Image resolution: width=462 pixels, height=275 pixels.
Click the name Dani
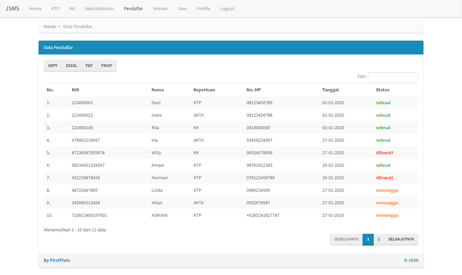pos(156,102)
